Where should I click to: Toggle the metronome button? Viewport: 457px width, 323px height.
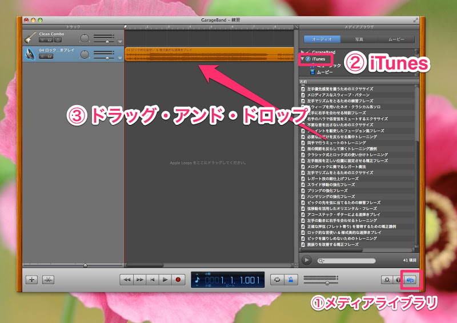point(291,280)
